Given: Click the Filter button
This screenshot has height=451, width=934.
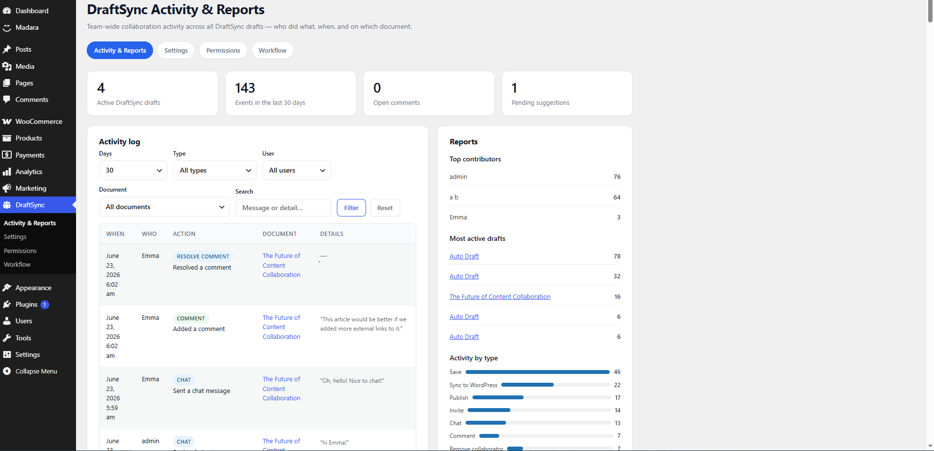Looking at the screenshot, I should [x=351, y=208].
